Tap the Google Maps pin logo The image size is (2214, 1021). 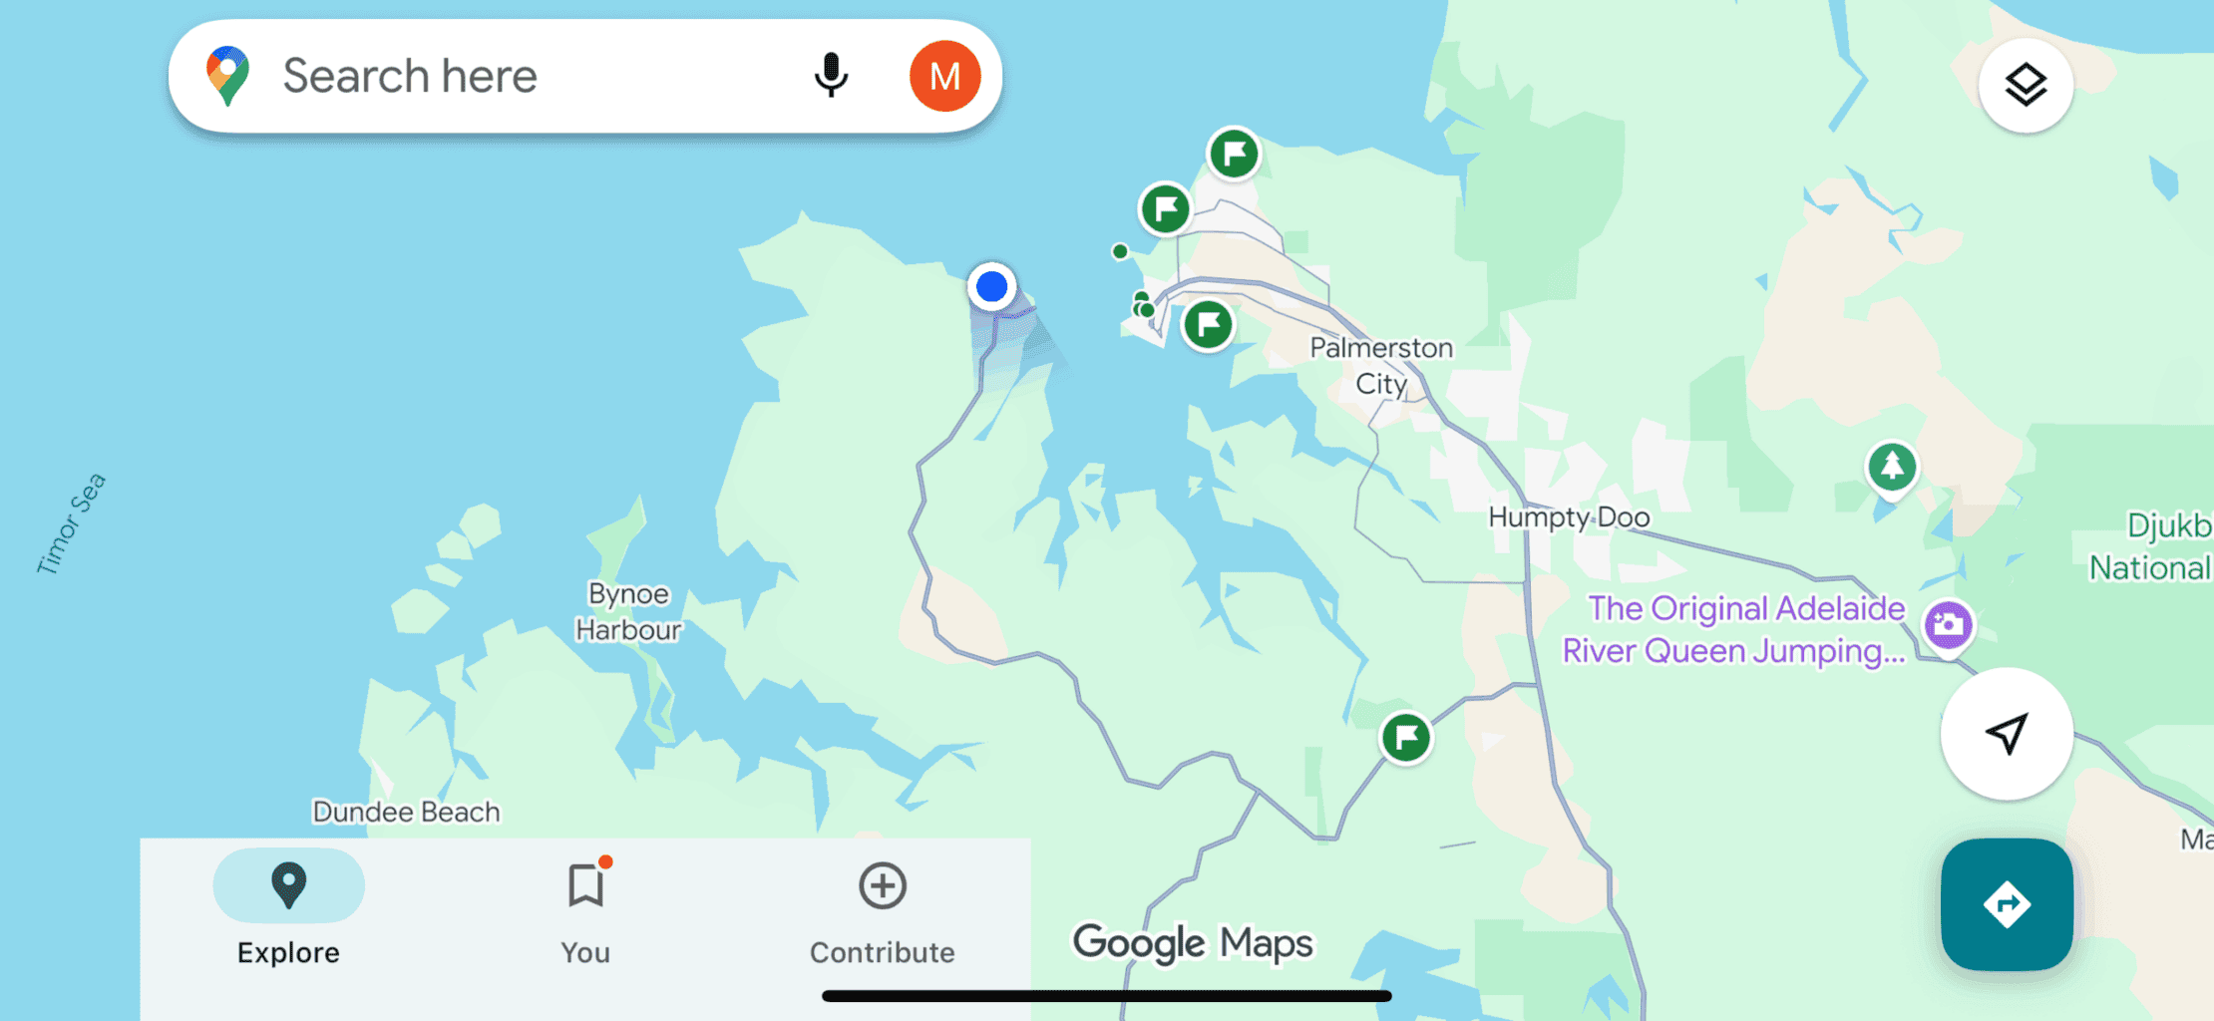coord(227,76)
